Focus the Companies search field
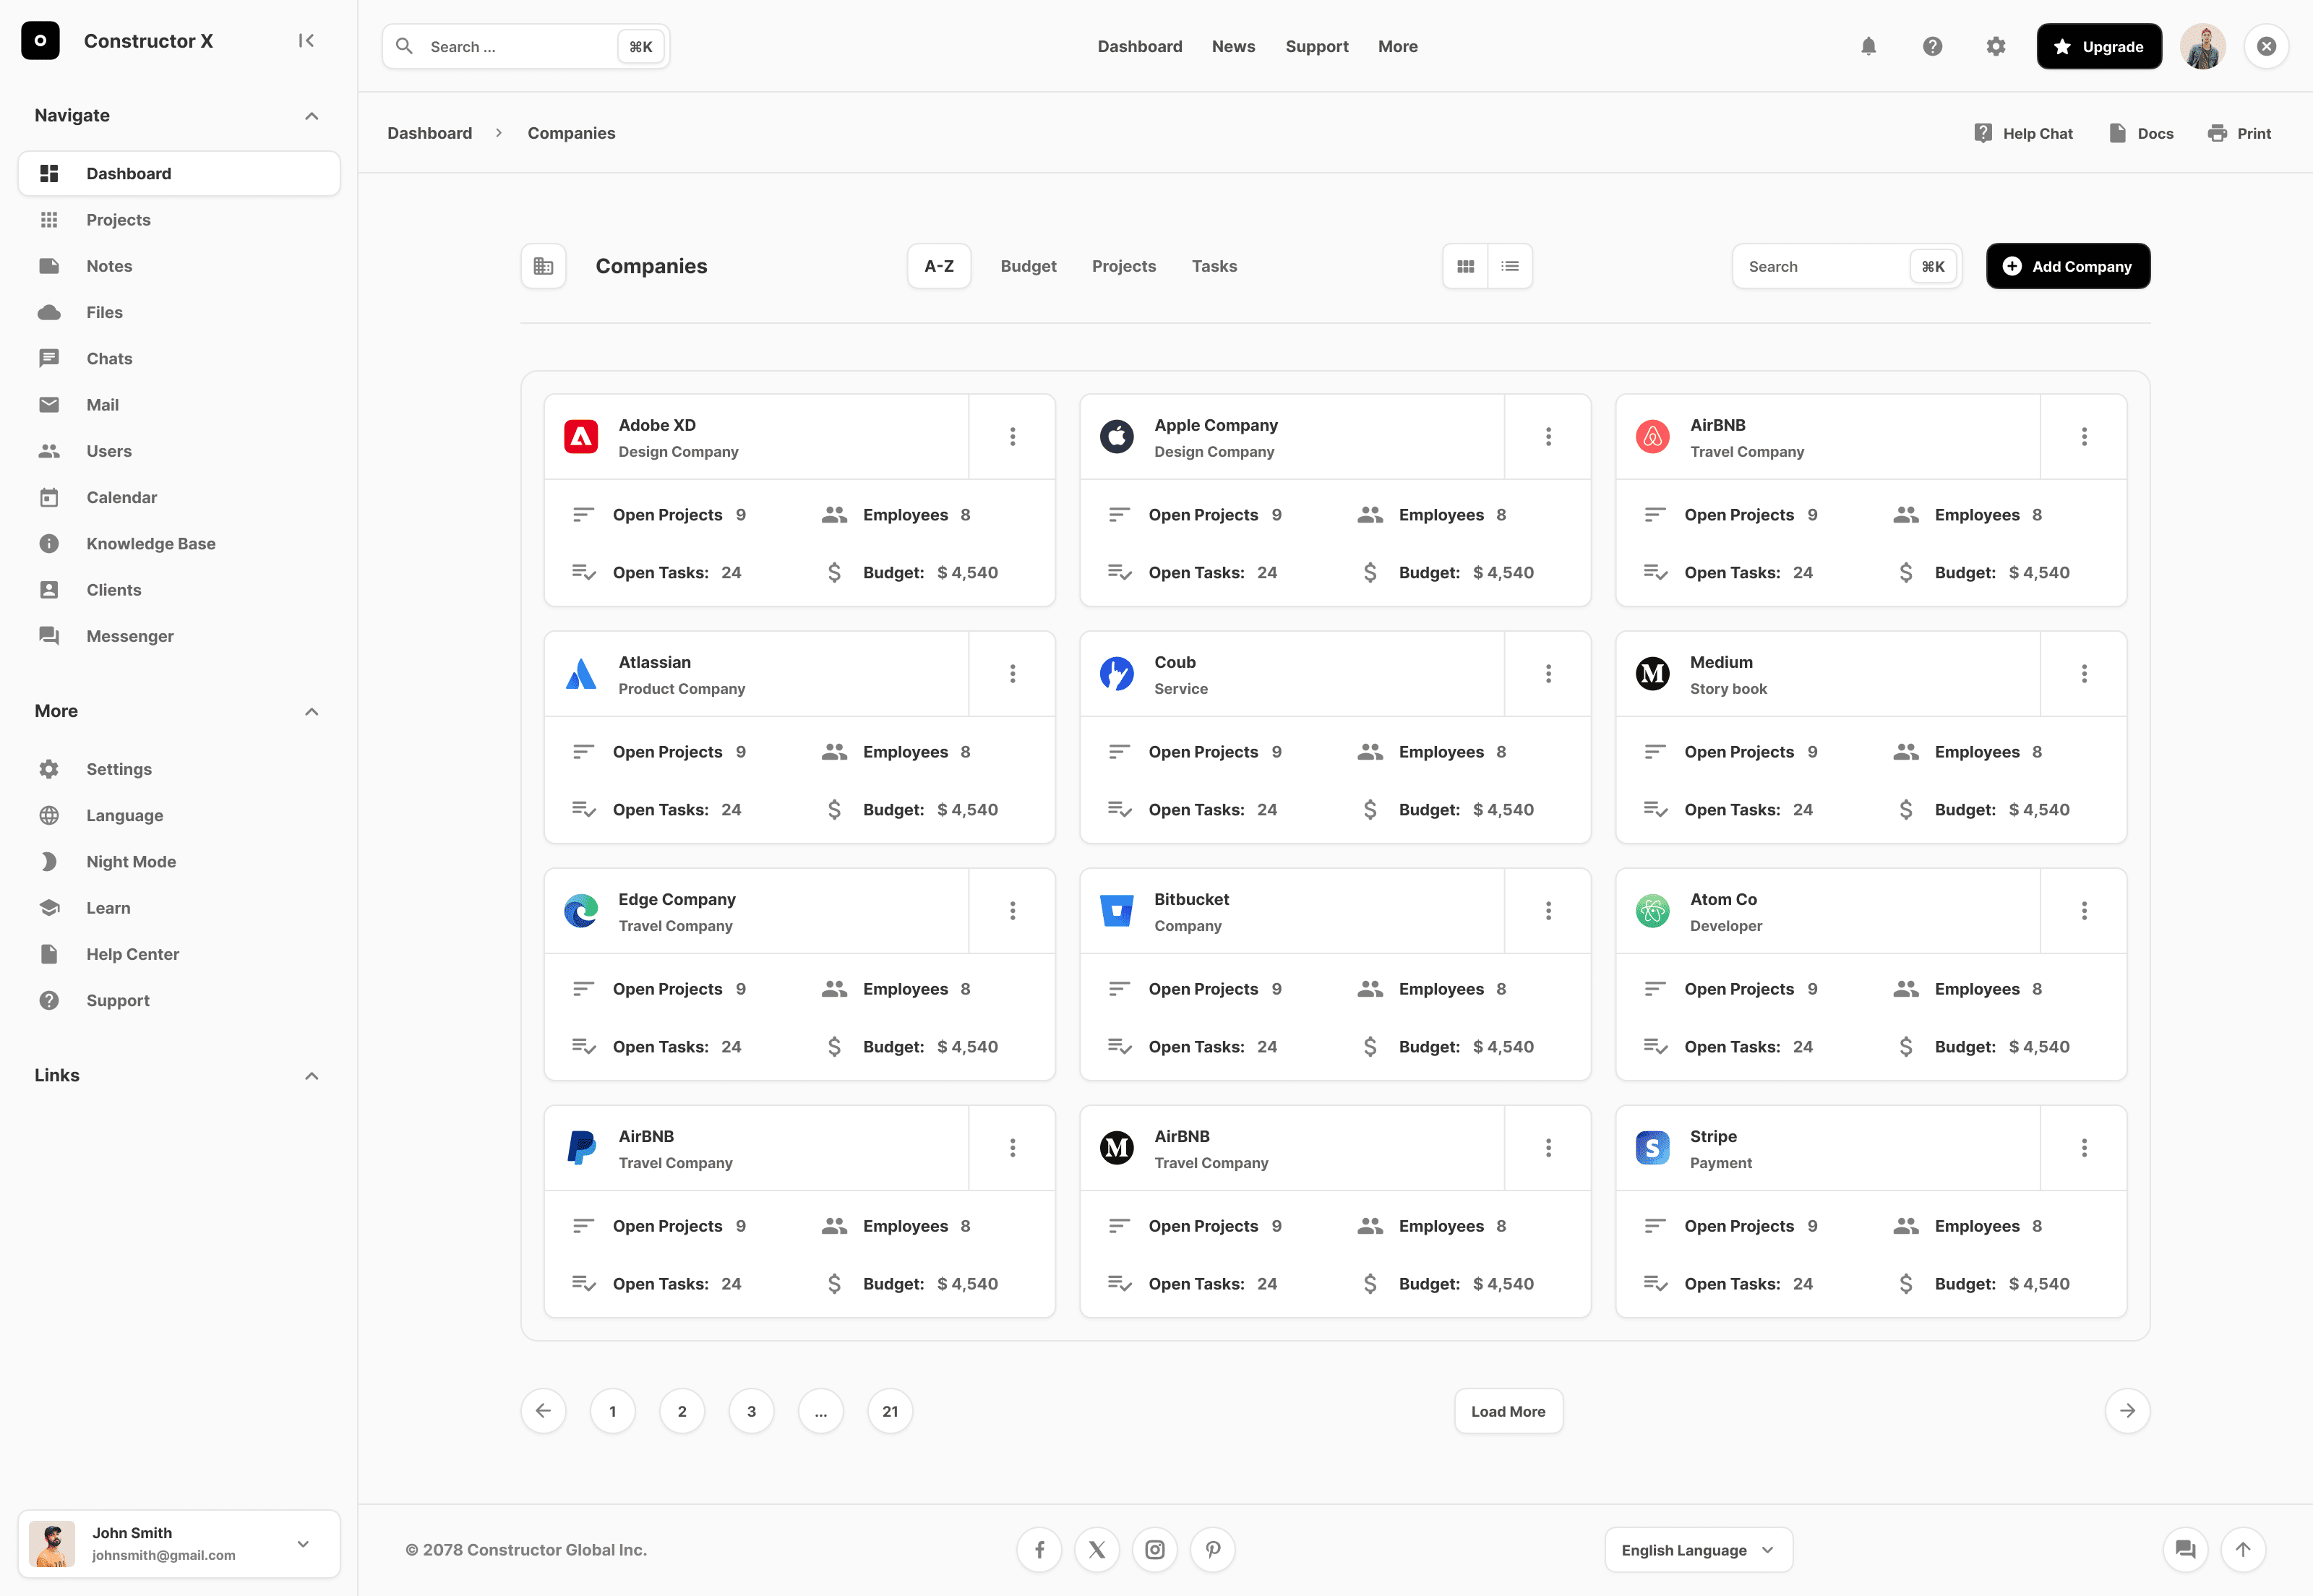The width and height of the screenshot is (2313, 1596). [1820, 266]
